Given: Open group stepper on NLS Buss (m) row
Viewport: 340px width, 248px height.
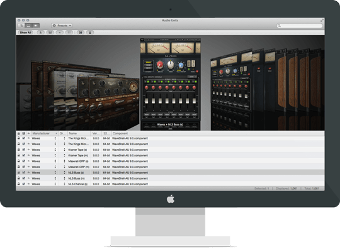Looking at the screenshot, I should (64, 178).
